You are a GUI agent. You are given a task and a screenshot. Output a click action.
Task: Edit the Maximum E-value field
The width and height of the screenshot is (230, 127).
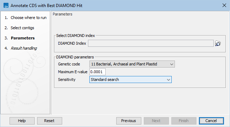click(x=98, y=72)
